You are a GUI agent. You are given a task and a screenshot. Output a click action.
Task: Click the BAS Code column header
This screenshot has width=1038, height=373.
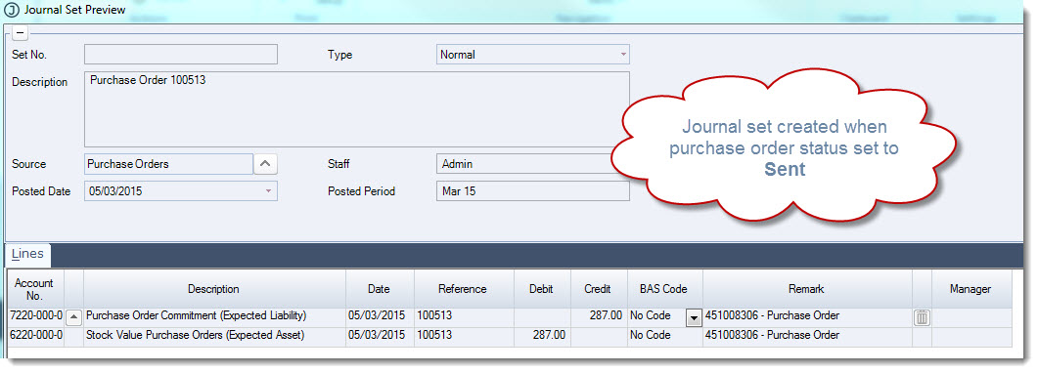coord(664,289)
